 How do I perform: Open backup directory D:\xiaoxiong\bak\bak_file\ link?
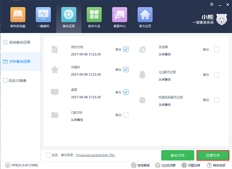point(95,155)
